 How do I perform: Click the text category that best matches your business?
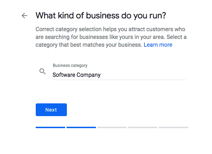[89, 45]
